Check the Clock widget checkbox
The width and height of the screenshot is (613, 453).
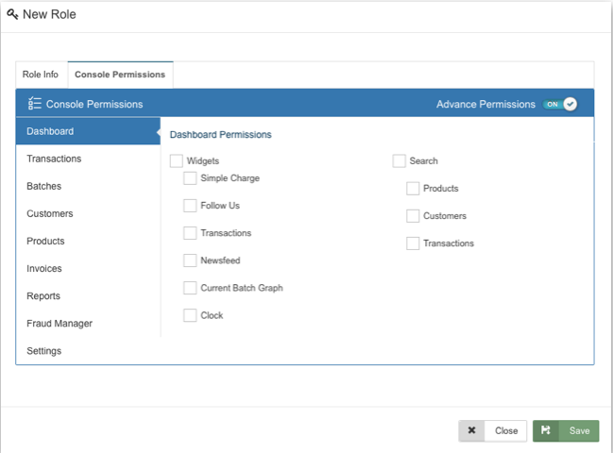click(x=190, y=315)
